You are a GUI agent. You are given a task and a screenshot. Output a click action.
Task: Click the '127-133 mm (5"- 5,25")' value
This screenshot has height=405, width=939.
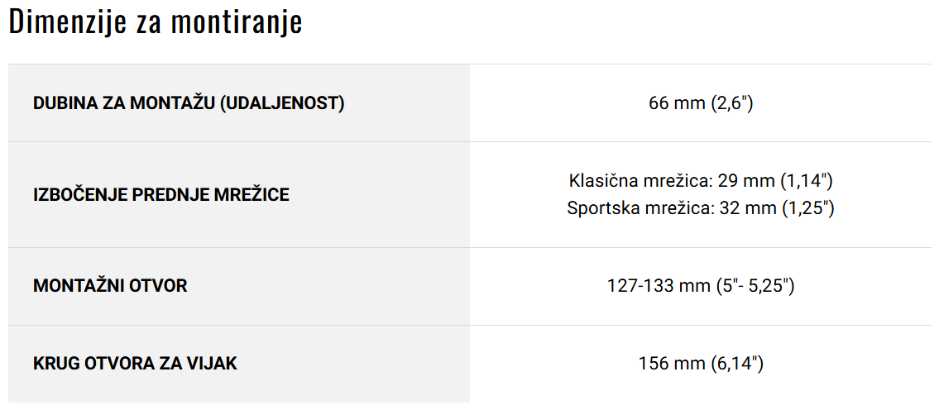tap(701, 285)
